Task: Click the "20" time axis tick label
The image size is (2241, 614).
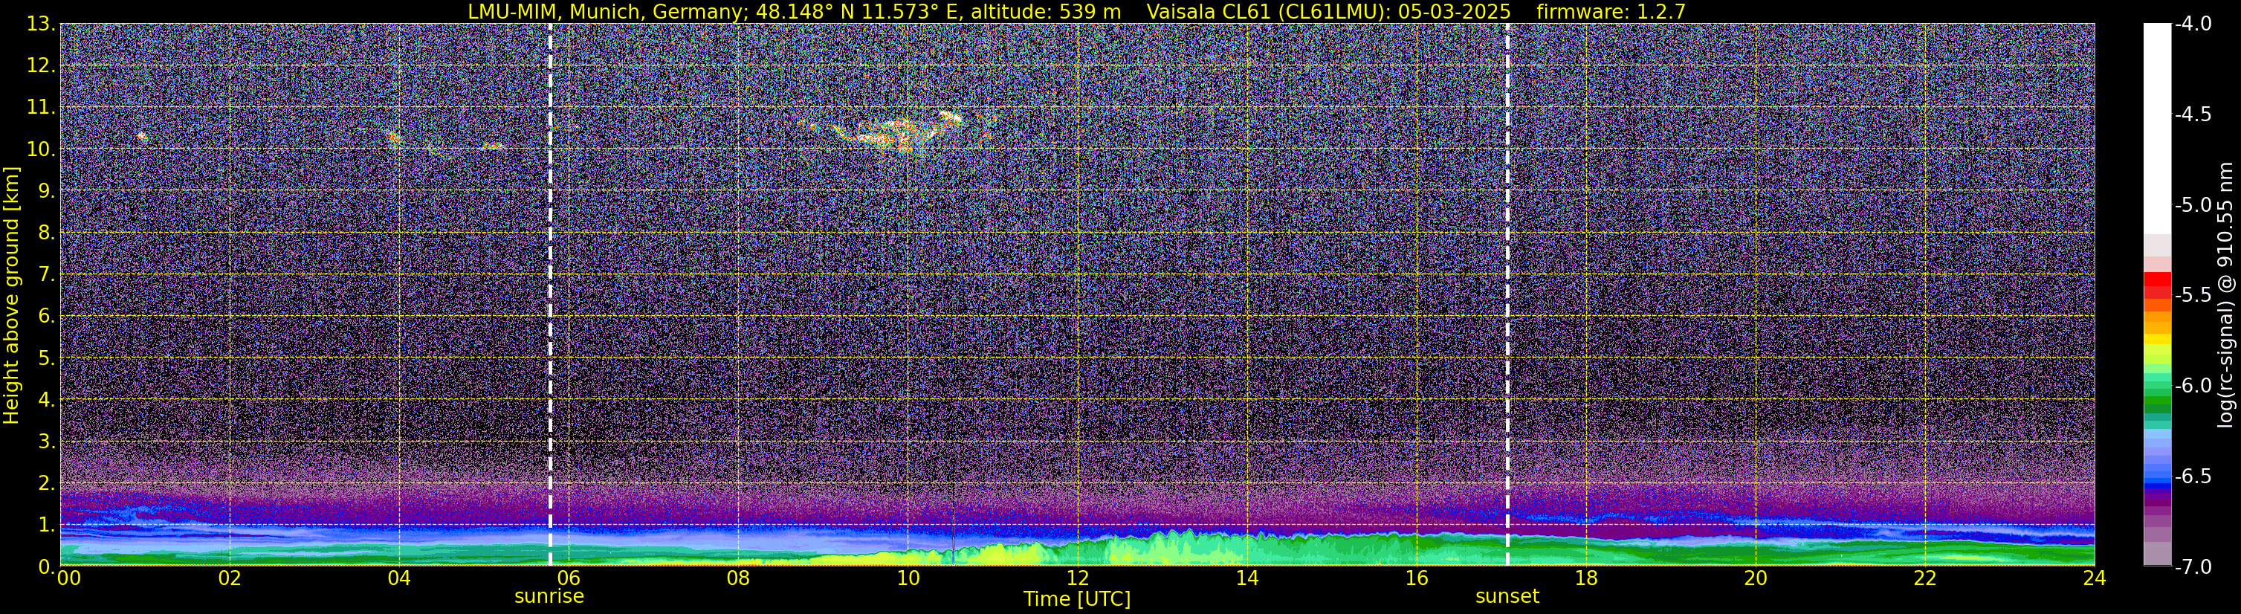Action: (1756, 579)
